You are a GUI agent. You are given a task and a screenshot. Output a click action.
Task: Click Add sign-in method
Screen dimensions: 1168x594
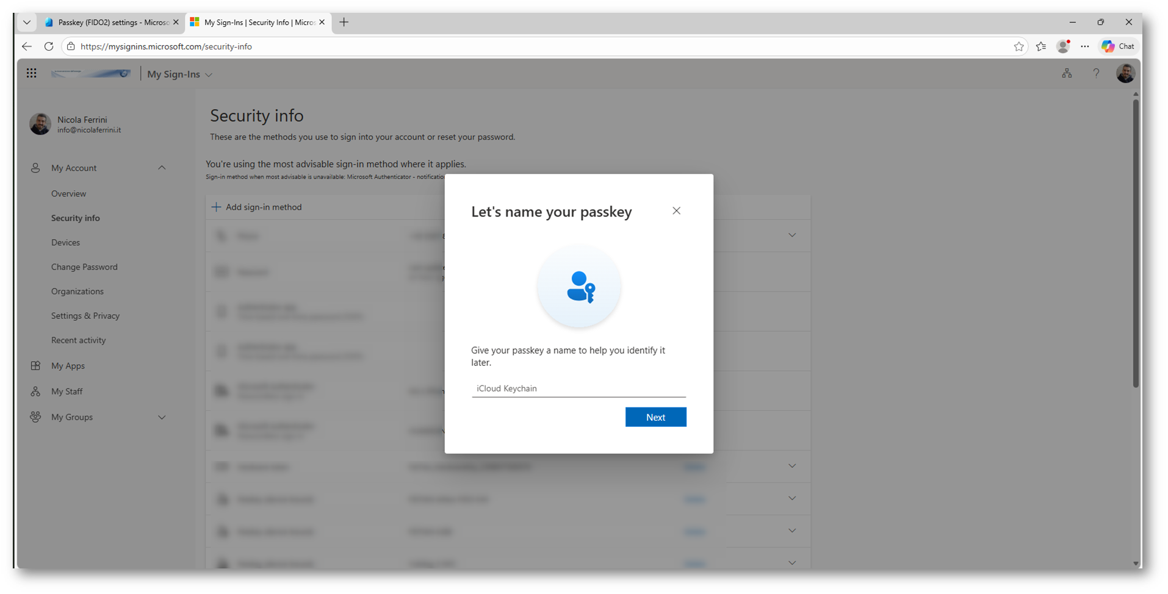pos(256,207)
